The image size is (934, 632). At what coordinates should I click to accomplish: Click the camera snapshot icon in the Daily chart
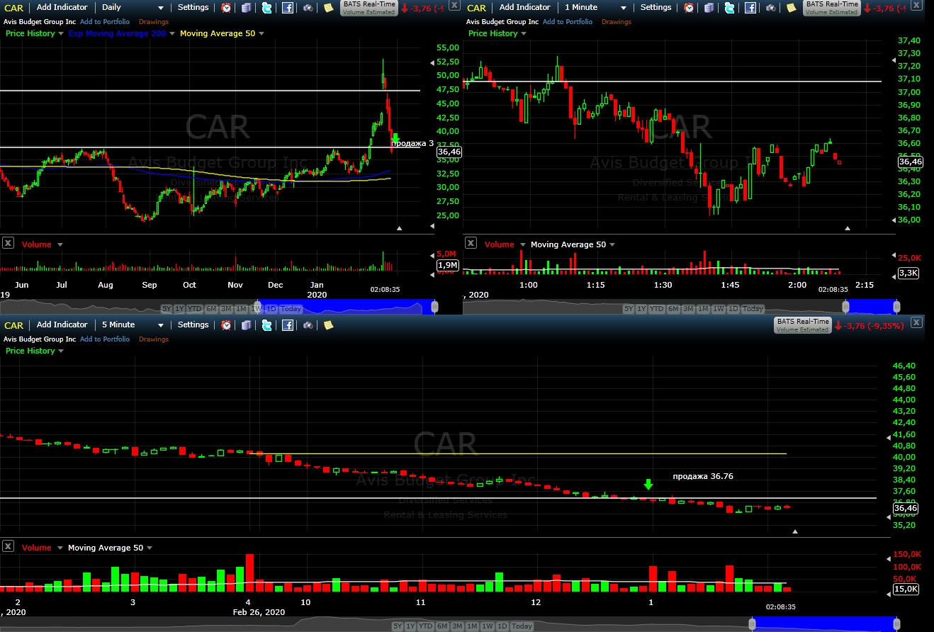[308, 8]
